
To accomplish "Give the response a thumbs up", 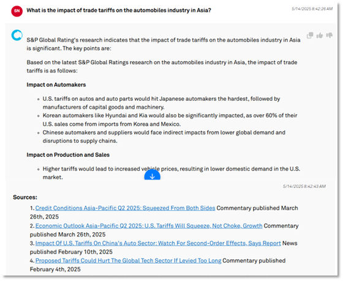I will click(x=320, y=35).
